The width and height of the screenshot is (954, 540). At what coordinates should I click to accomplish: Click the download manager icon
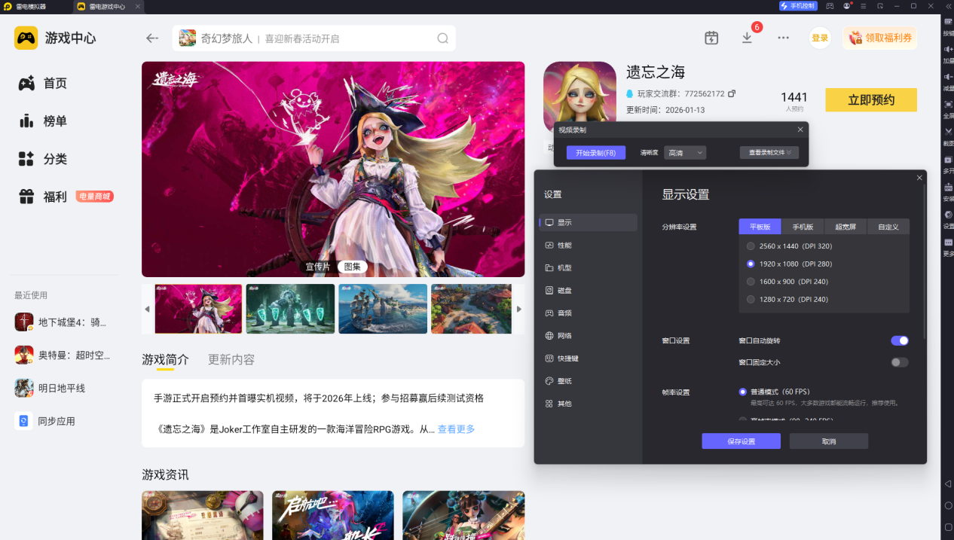click(x=747, y=38)
